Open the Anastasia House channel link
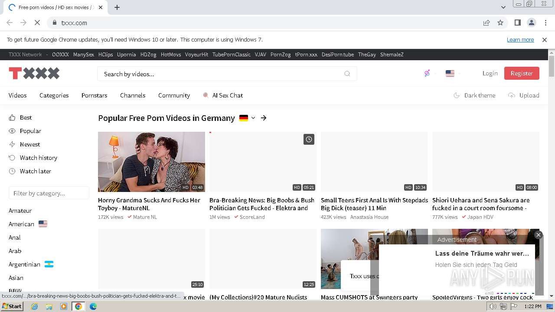Screen dimensions: 555x312 pos(369,217)
